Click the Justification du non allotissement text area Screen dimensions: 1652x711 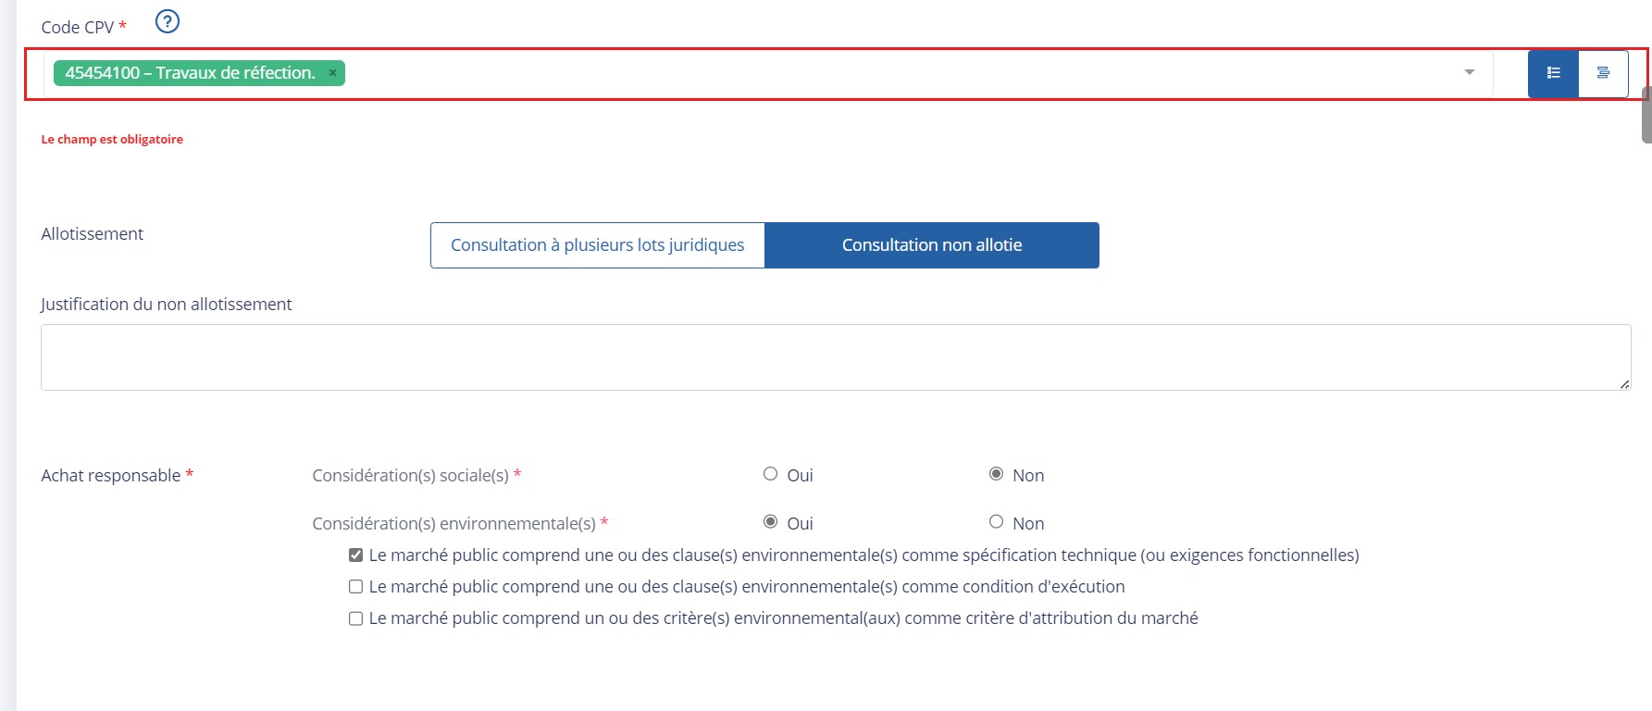pyautogui.click(x=833, y=357)
